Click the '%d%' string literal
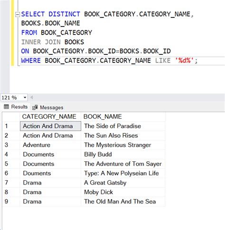The width and height of the screenshot is (225, 230). pos(185,61)
